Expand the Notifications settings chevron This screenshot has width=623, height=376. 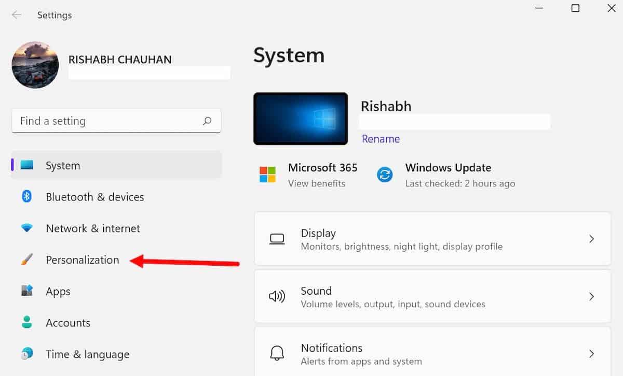(591, 354)
